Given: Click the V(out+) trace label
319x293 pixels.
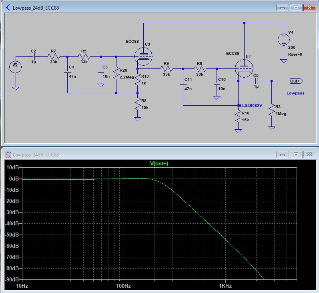Looking at the screenshot, I should [x=159, y=163].
